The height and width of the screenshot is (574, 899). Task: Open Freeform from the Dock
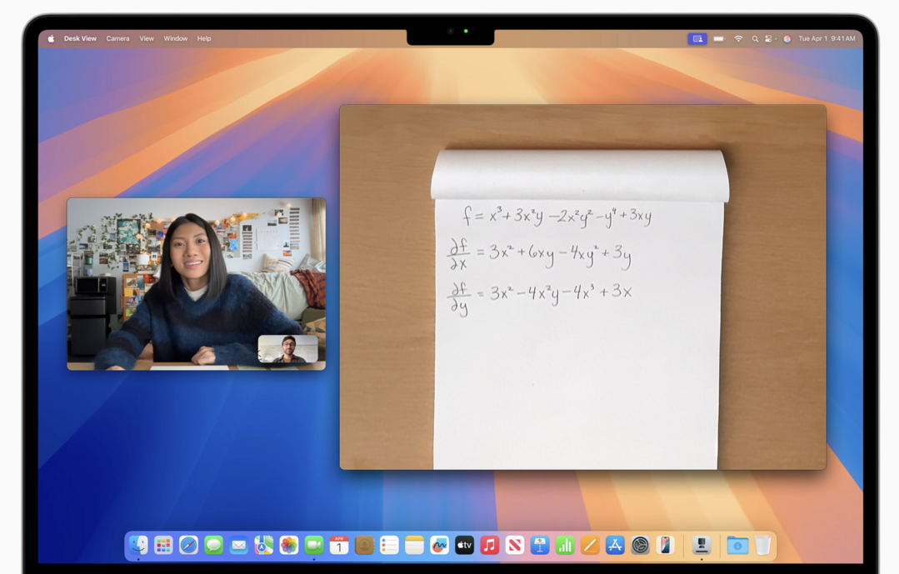(439, 545)
